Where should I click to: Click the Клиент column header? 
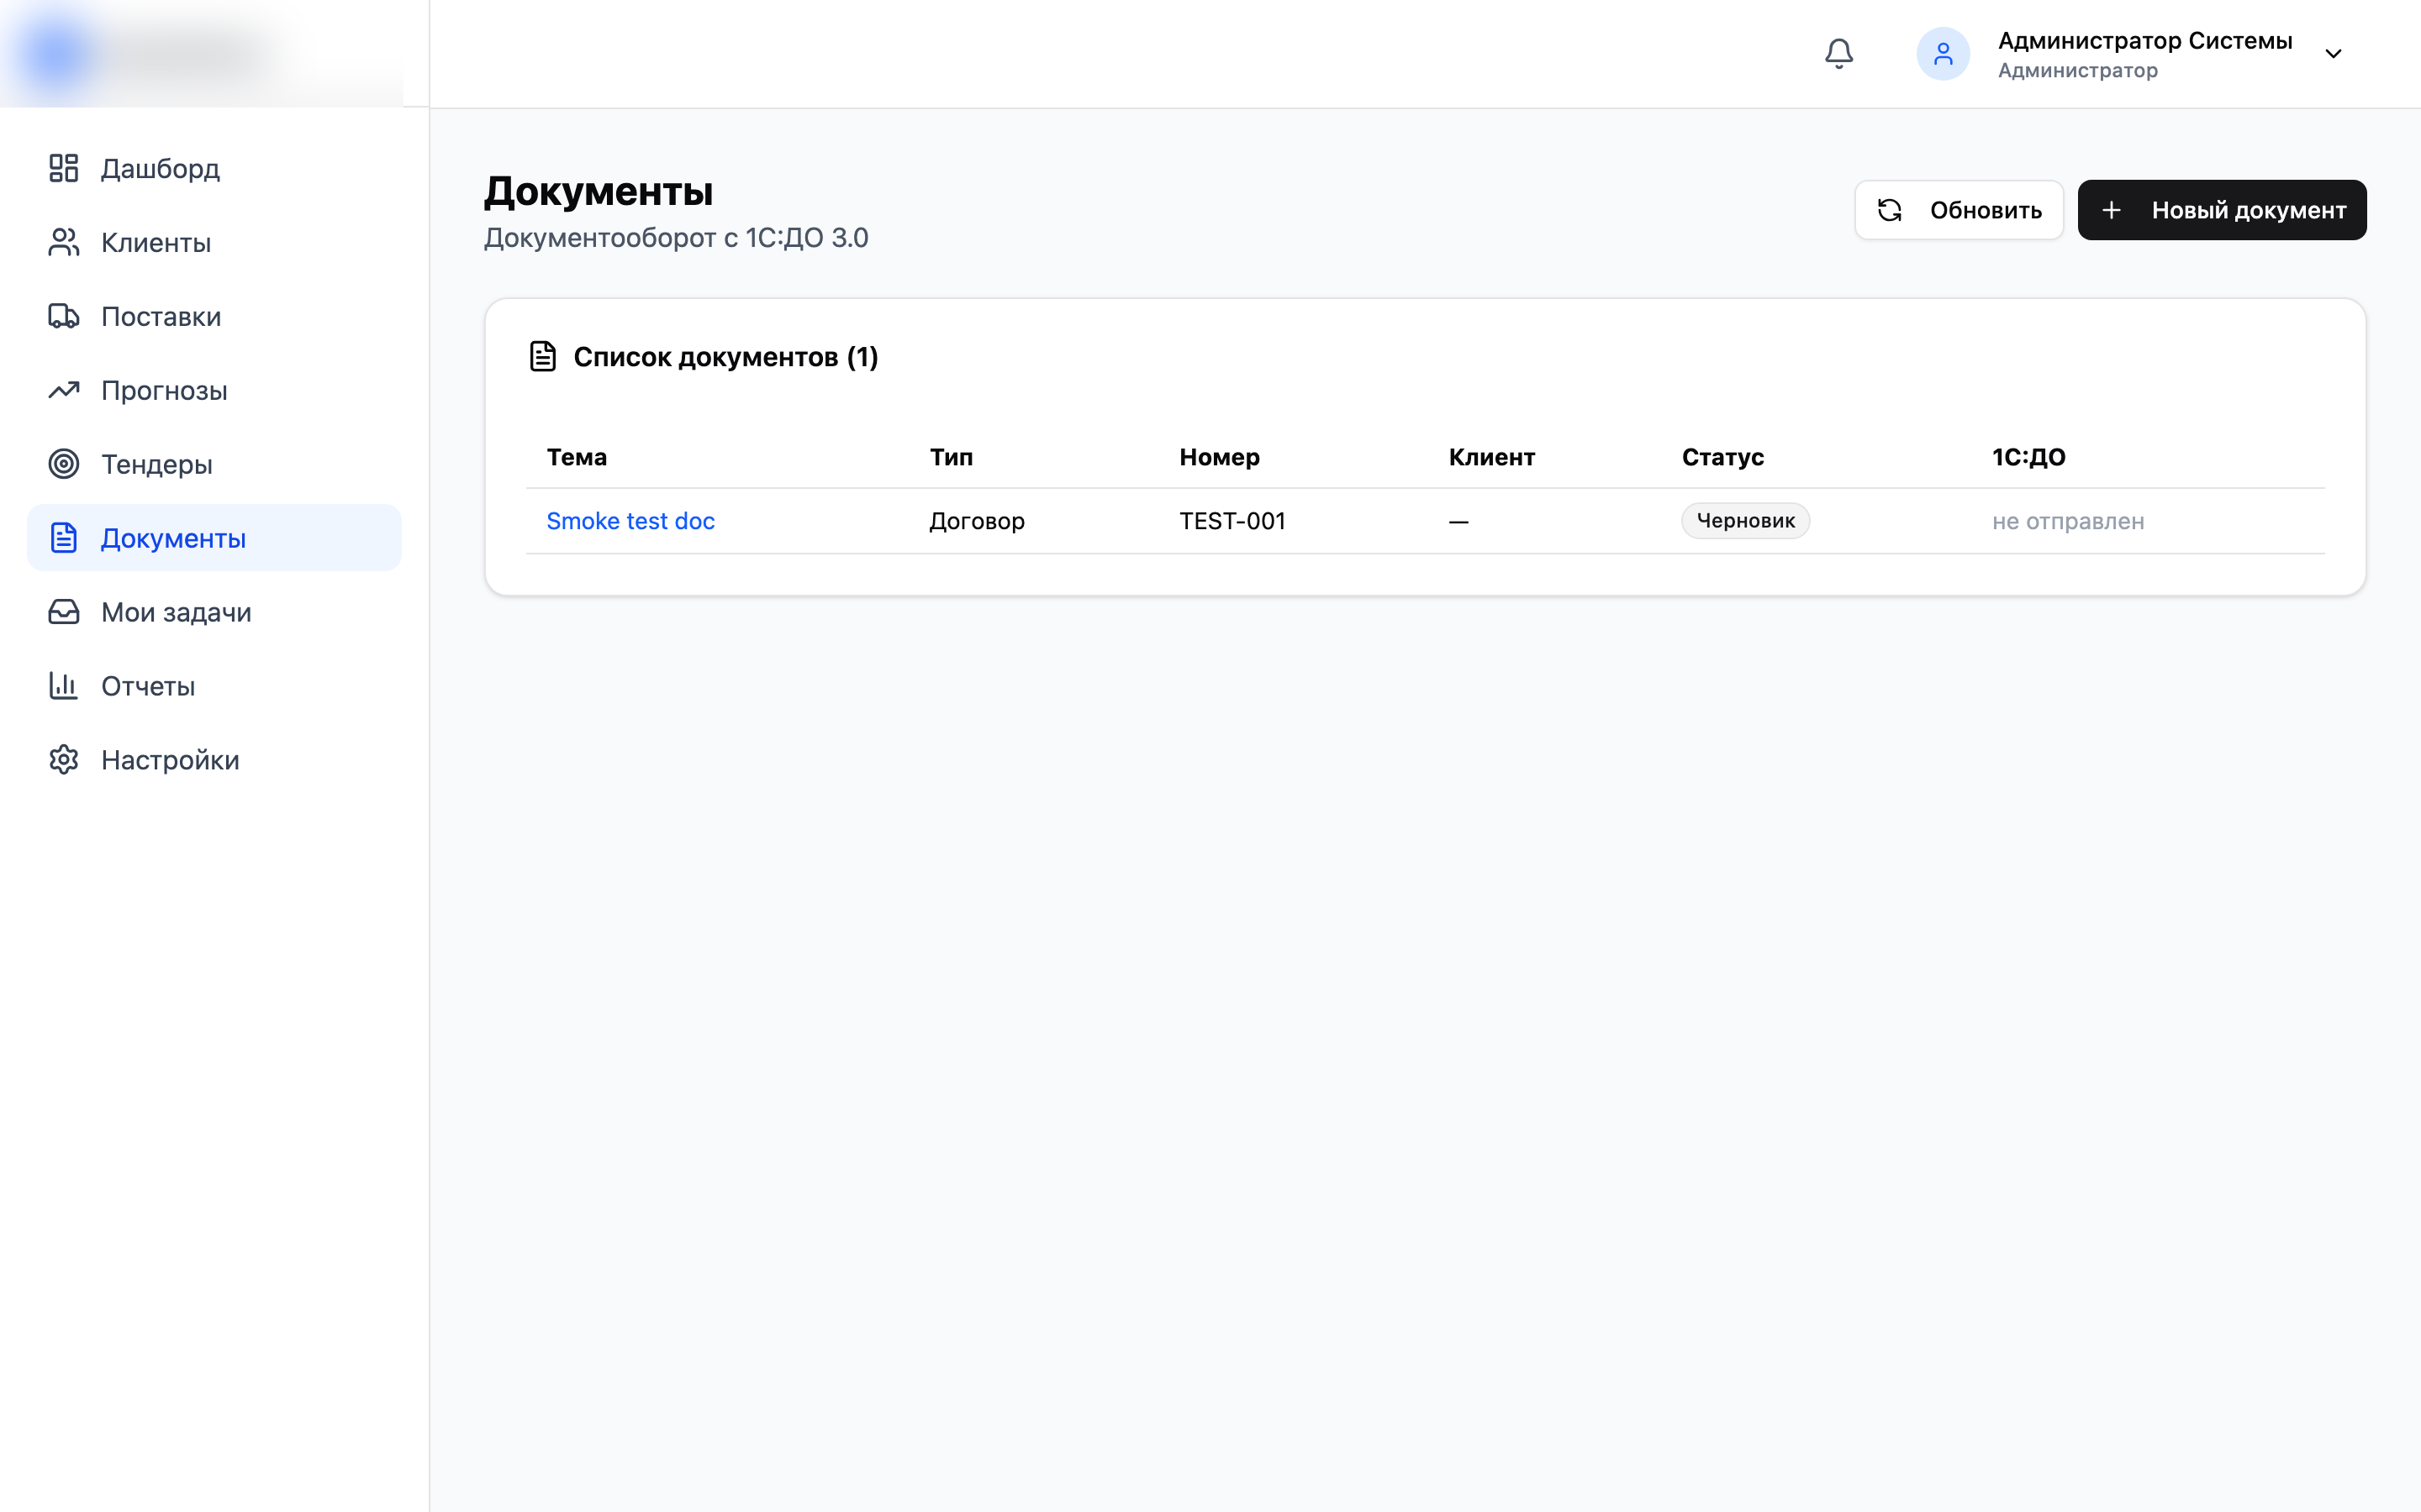(x=1491, y=457)
